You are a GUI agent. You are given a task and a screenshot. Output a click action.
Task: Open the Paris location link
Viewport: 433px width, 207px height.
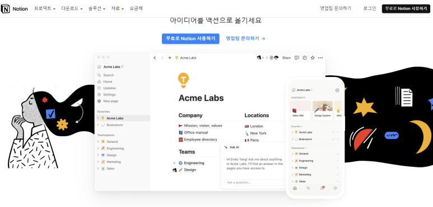pos(254,140)
